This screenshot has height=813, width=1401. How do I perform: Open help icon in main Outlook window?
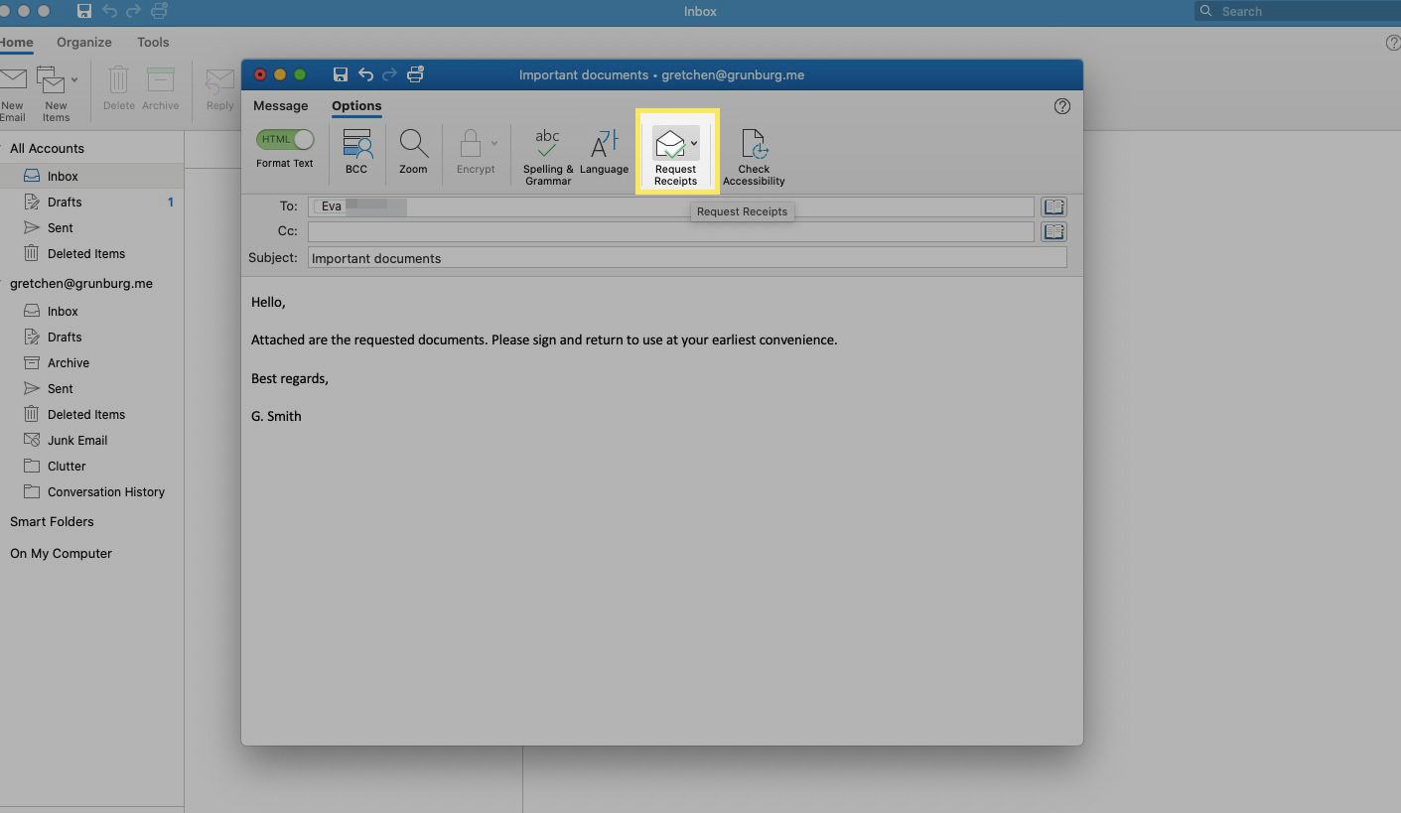[x=1393, y=43]
